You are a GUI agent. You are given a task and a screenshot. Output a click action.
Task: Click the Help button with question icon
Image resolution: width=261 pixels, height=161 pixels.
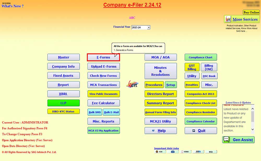(161, 131)
